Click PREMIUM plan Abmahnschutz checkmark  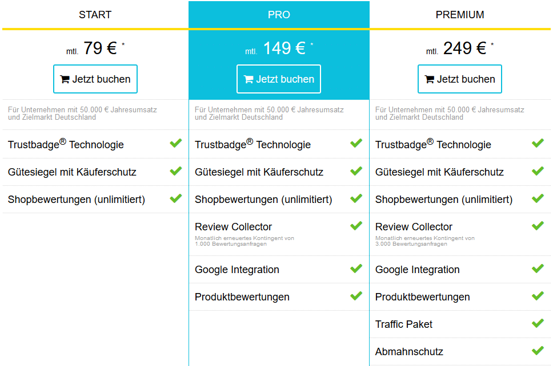538,350
